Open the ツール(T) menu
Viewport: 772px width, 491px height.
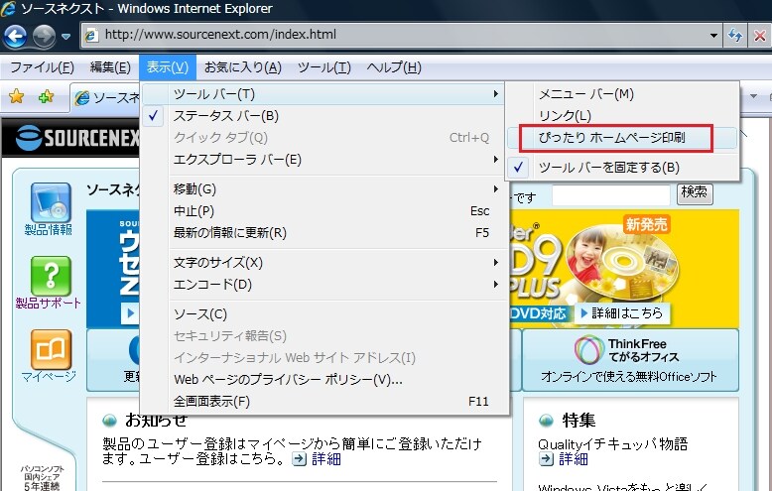pos(323,66)
